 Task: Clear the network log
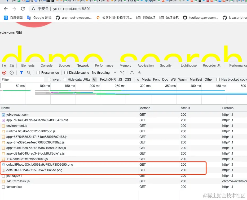[x=12, y=73]
